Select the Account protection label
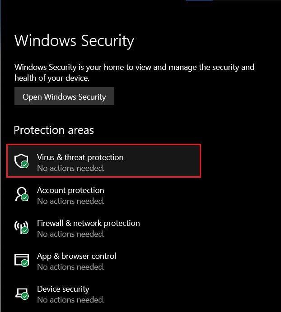281x312 pixels. point(70,190)
